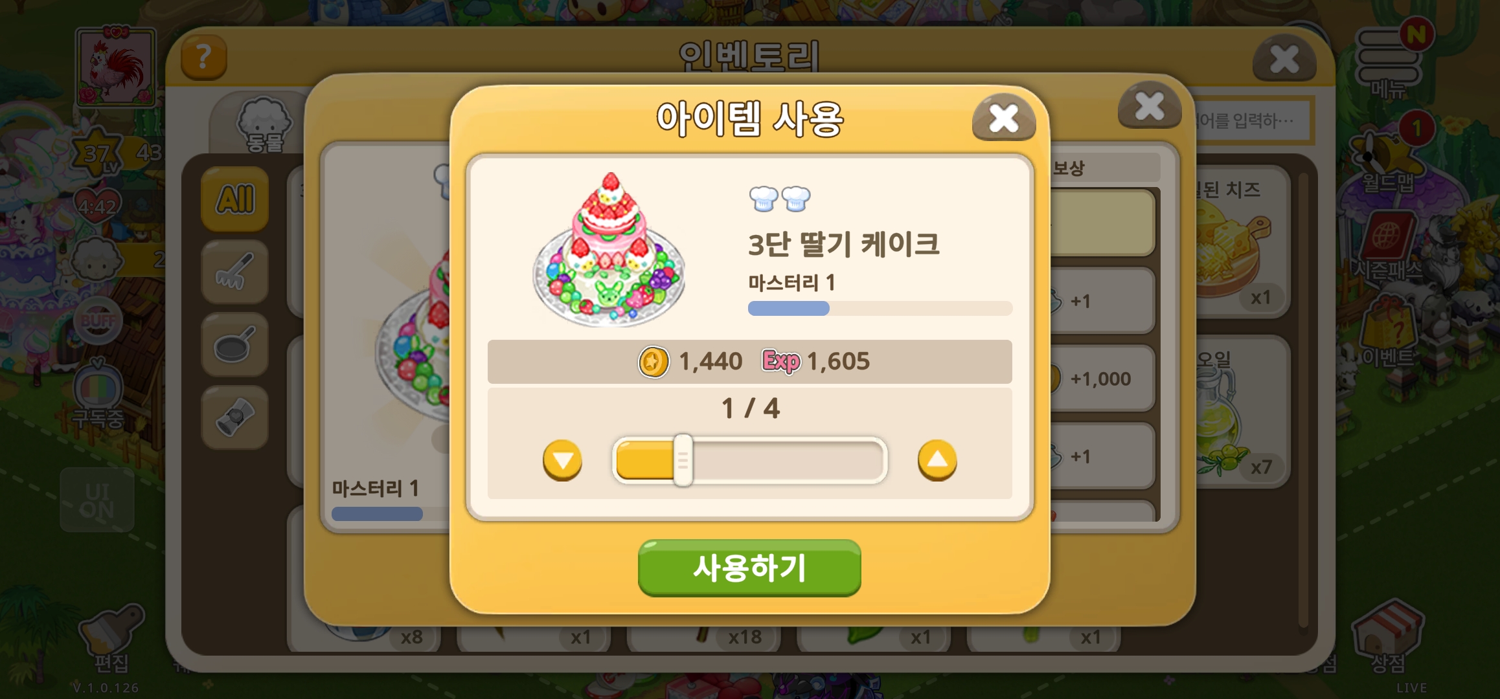The image size is (1500, 699).
Task: Select the frying pan filter icon
Action: 234,345
